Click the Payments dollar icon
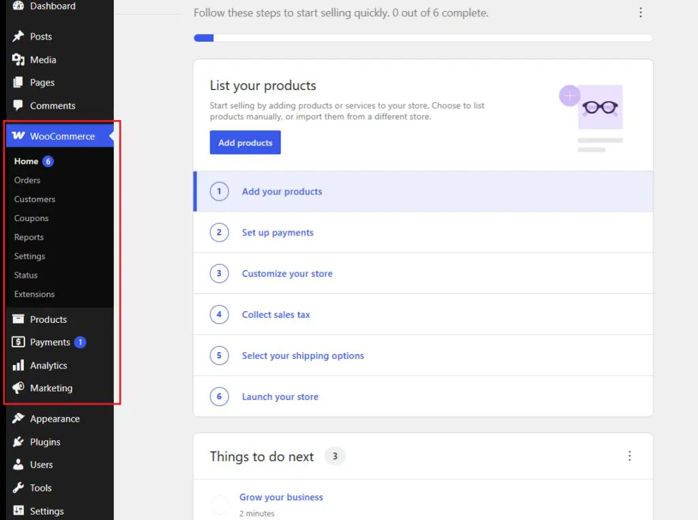 pyautogui.click(x=18, y=342)
